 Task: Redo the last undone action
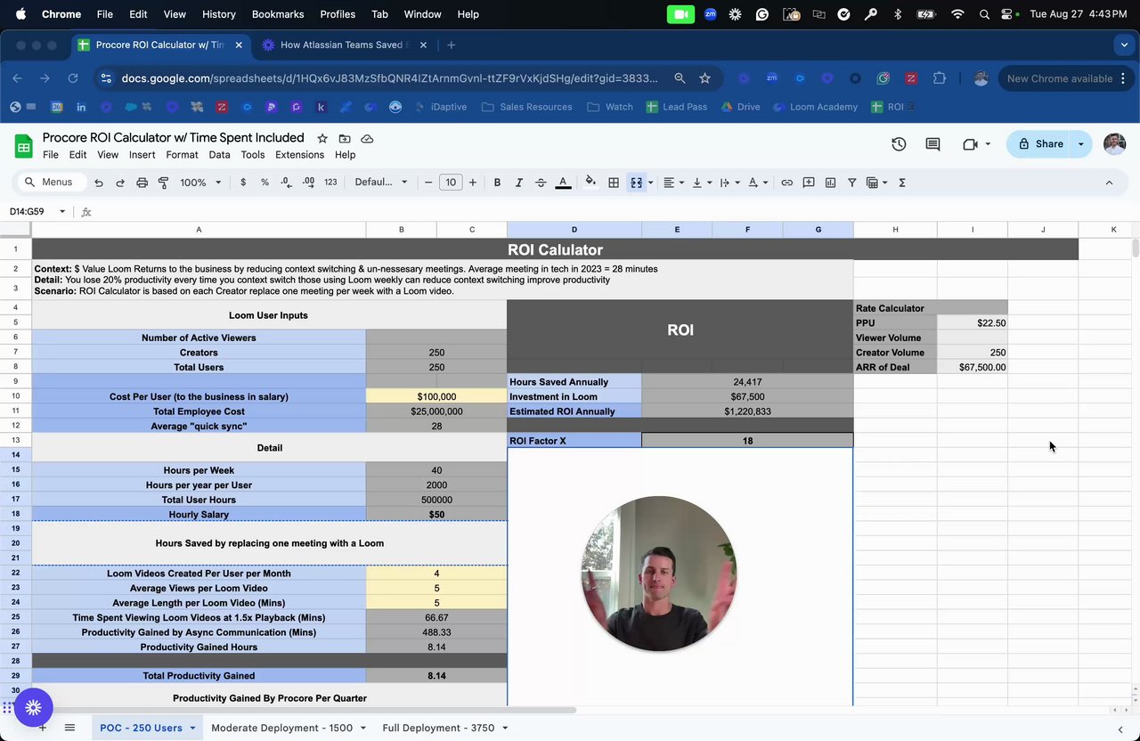click(120, 183)
